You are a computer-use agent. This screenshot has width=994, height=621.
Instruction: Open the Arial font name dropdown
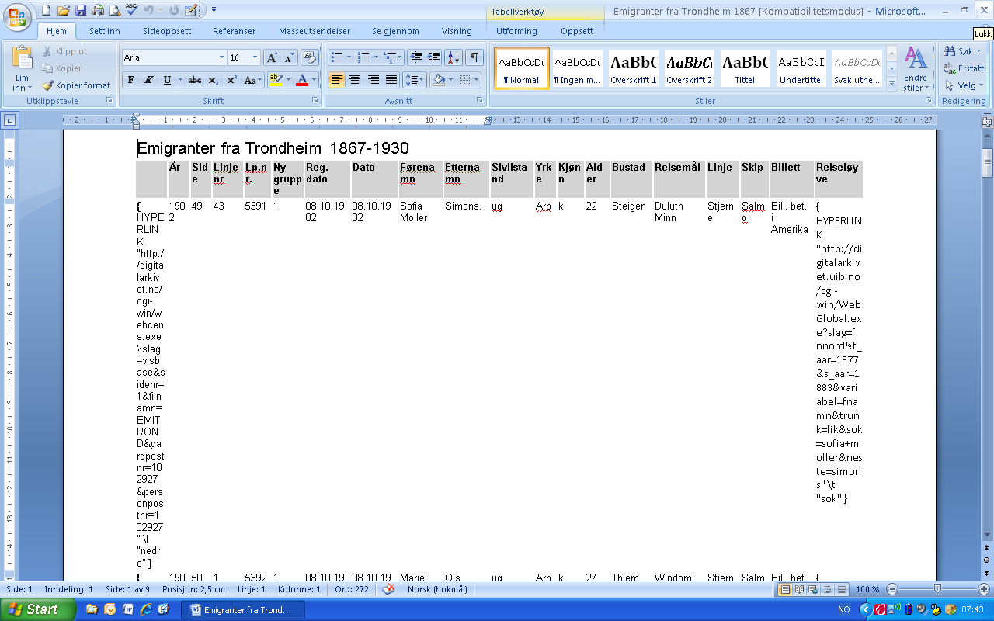(221, 57)
